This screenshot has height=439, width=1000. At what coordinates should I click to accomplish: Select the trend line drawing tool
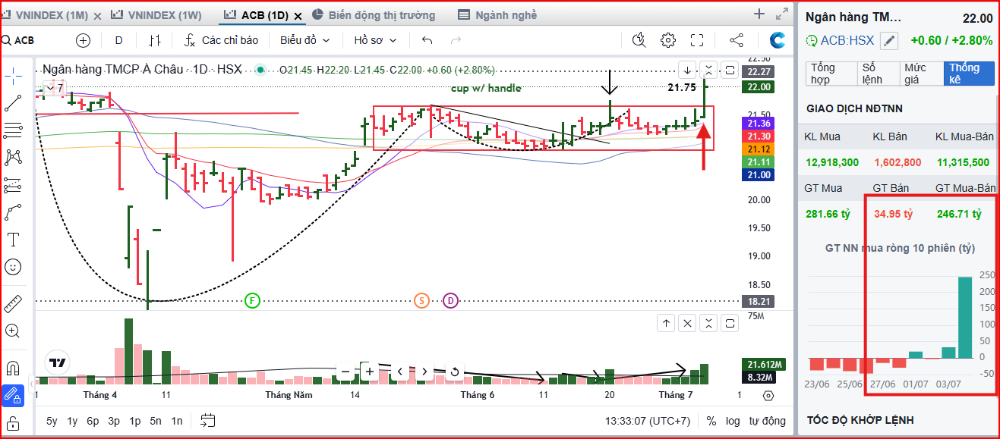coord(13,103)
